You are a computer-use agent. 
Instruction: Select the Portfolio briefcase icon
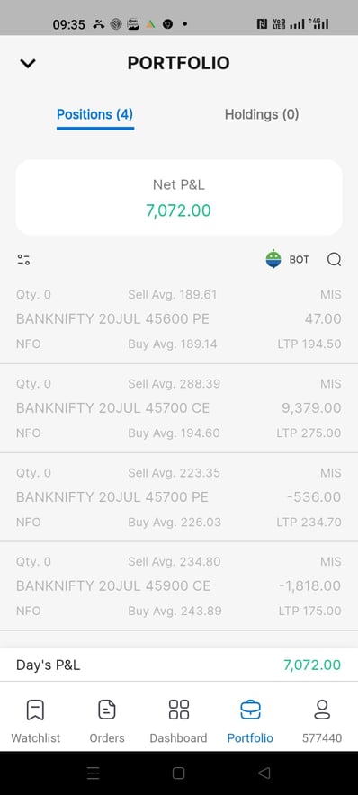[250, 710]
